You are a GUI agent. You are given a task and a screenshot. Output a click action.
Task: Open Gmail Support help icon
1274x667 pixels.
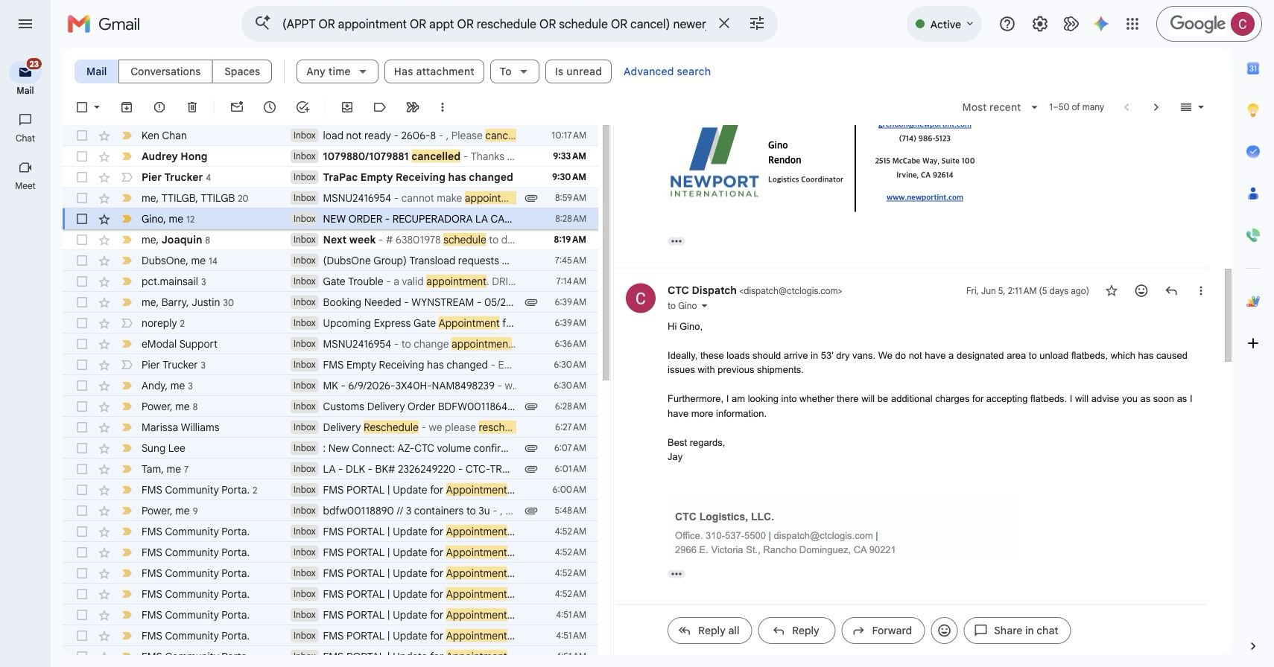point(1007,24)
